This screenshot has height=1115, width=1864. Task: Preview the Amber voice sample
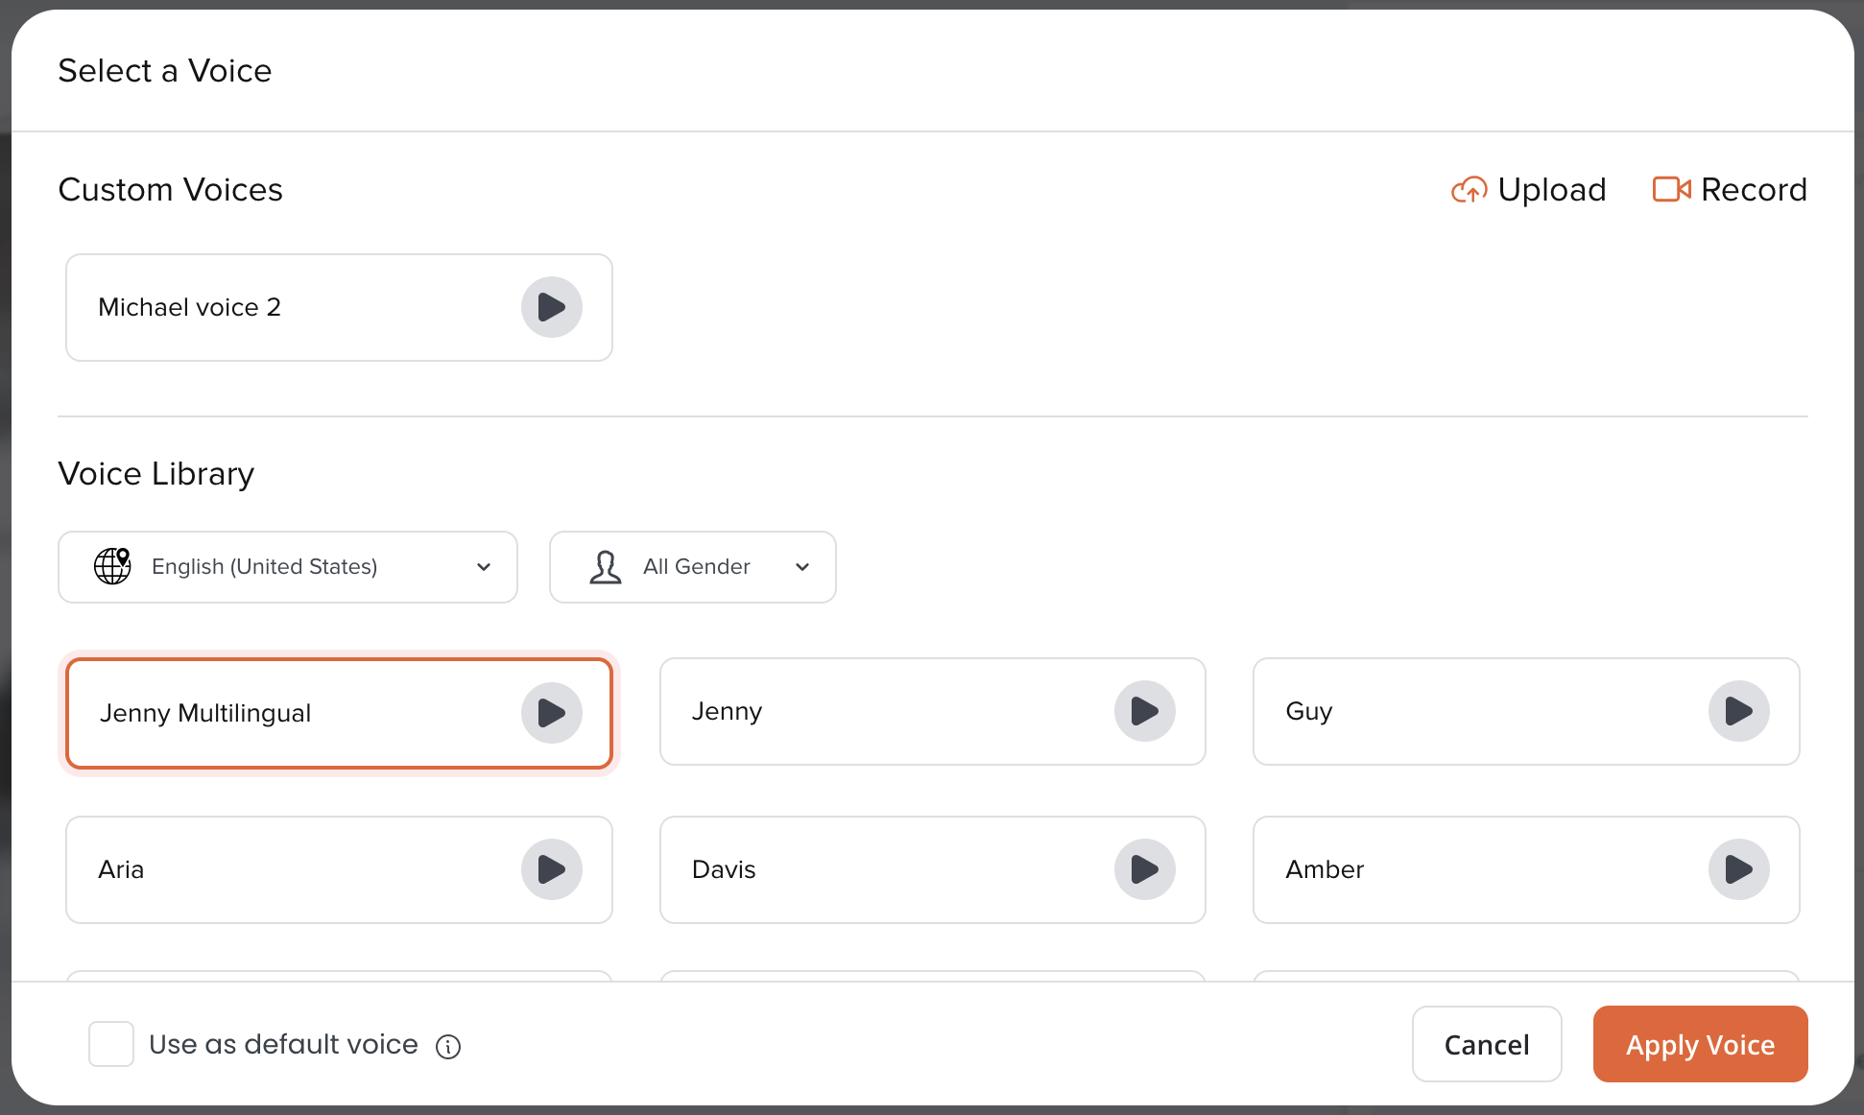click(x=1738, y=869)
